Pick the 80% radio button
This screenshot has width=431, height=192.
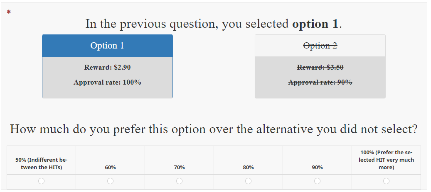[x=248, y=181]
